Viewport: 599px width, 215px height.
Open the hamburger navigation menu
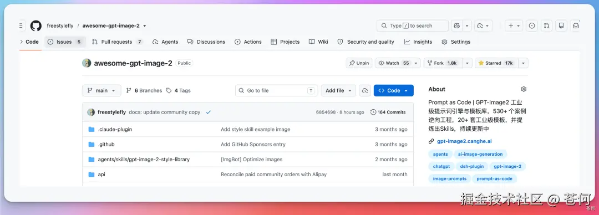click(x=22, y=25)
